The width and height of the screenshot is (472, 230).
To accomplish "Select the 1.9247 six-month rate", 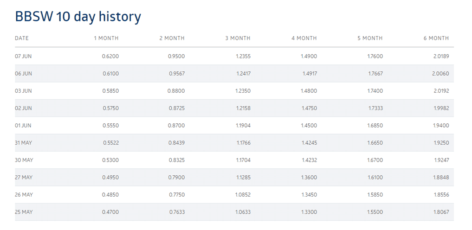I will tap(441, 160).
